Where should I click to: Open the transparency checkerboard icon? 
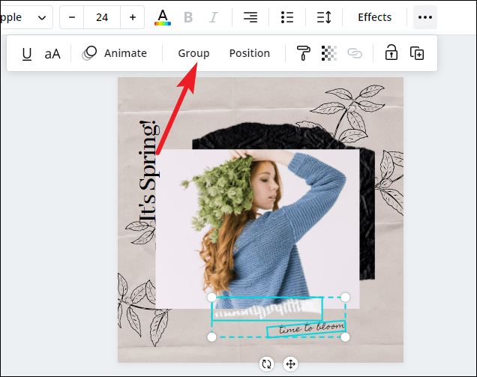328,53
